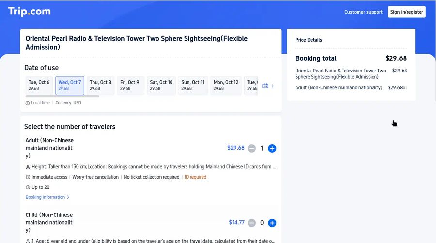Select Sat, Oct 10 date
Screen dimensions: 436x243
(x=161, y=86)
